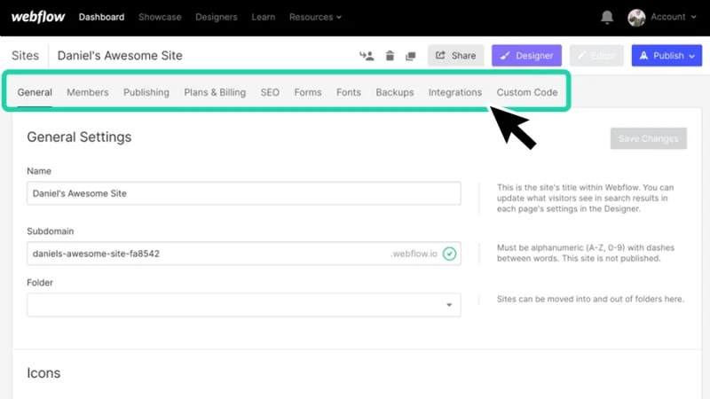Click the Webflow logo

tap(38, 17)
